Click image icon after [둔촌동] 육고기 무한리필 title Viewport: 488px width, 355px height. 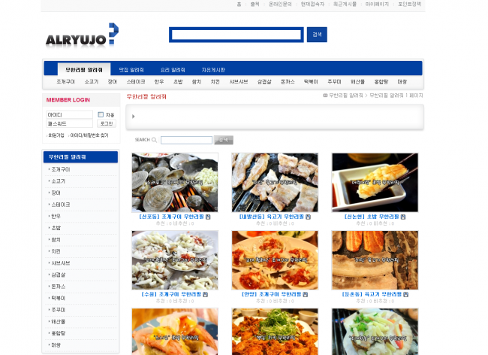pyautogui.click(x=406, y=294)
